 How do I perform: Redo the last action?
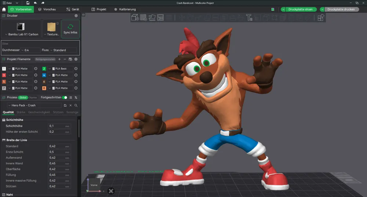point(43,3)
